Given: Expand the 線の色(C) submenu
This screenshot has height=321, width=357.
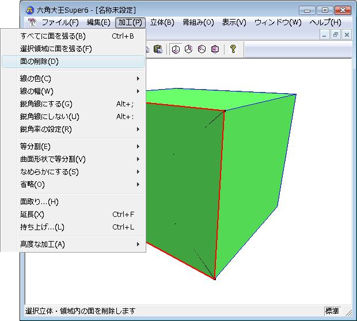Looking at the screenshot, I should tap(73, 78).
